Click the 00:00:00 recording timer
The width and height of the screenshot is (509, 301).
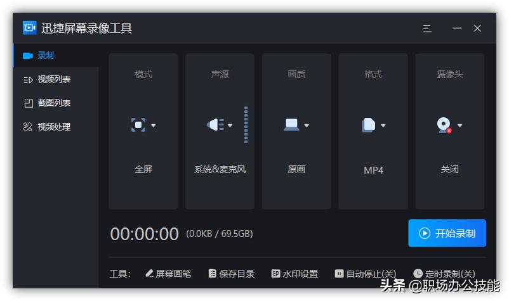pyautogui.click(x=145, y=234)
